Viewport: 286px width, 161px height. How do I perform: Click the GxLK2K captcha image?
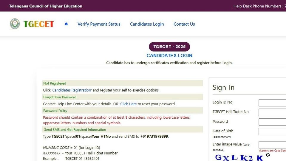(239, 157)
